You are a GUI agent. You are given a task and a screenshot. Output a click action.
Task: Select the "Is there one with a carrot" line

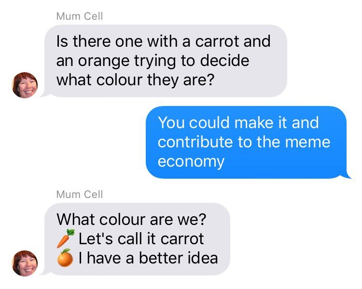point(164,41)
